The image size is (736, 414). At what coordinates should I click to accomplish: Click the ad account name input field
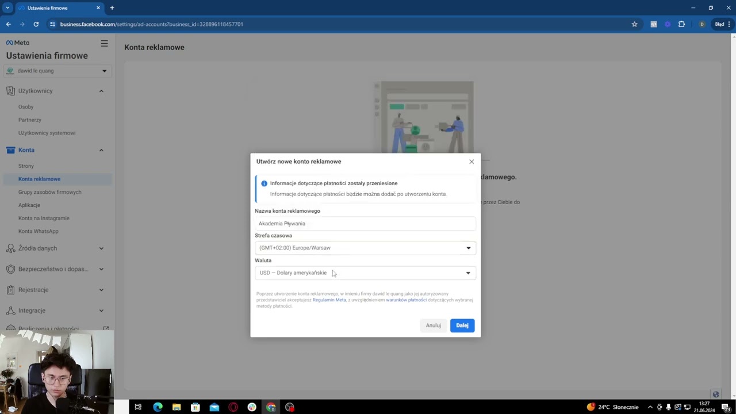pyautogui.click(x=365, y=223)
